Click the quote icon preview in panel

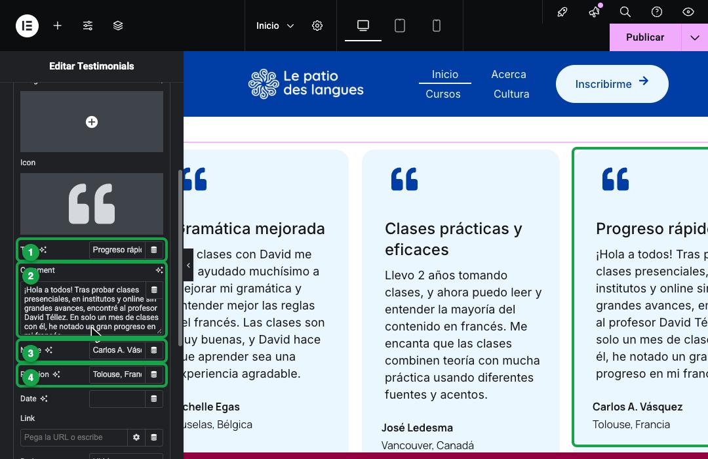pos(92,204)
